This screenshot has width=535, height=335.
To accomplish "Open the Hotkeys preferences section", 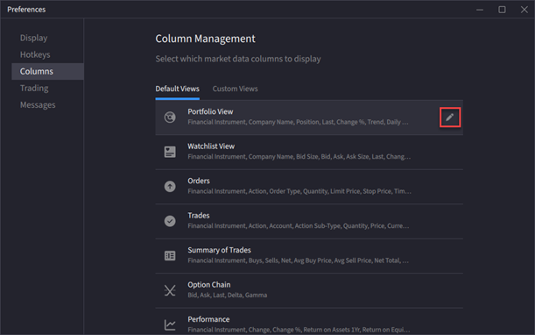I will pyautogui.click(x=35, y=54).
